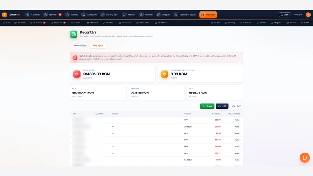This screenshot has height=176, width=313.
Task: Click the Avariate box icon
Action: pyautogui.click(x=141, y=14)
